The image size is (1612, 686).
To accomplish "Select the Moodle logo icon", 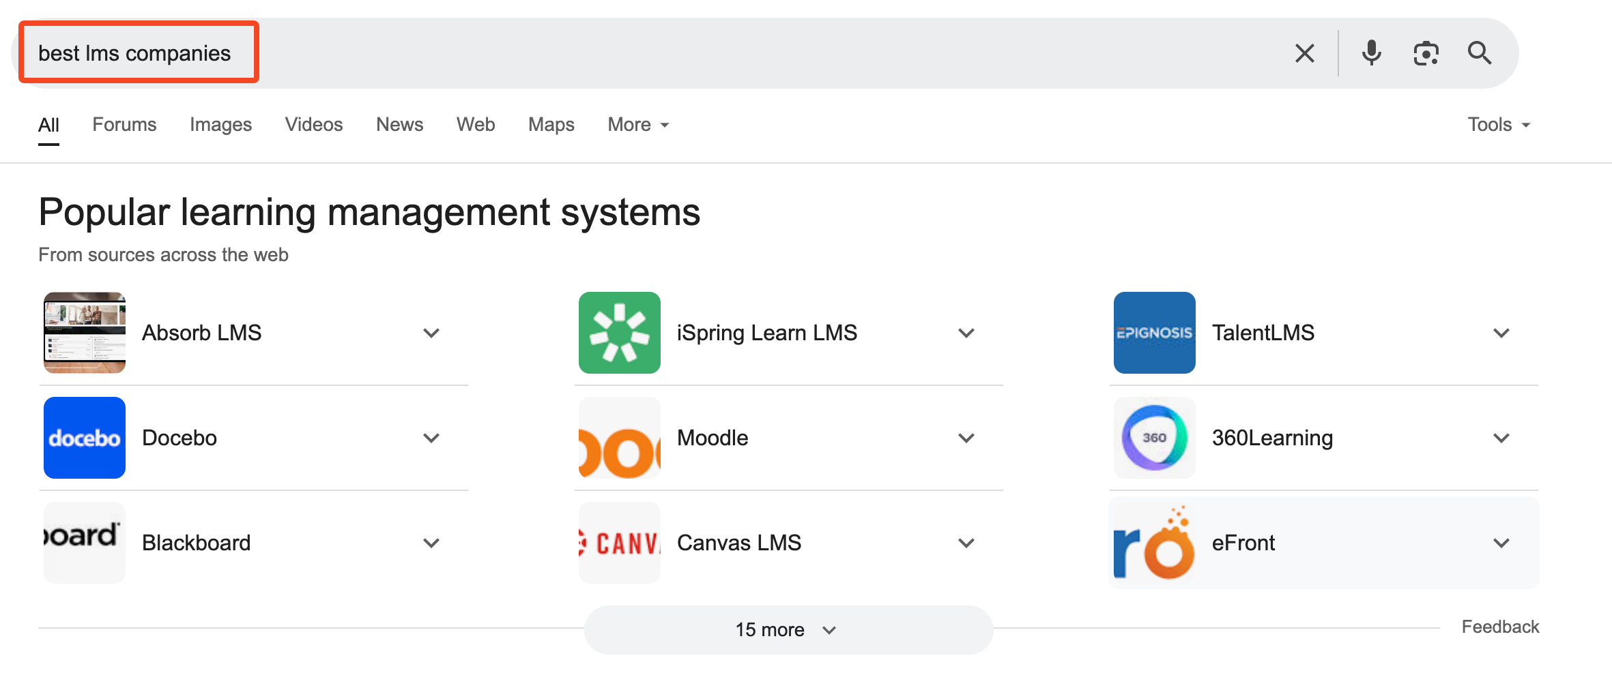I will 619,438.
